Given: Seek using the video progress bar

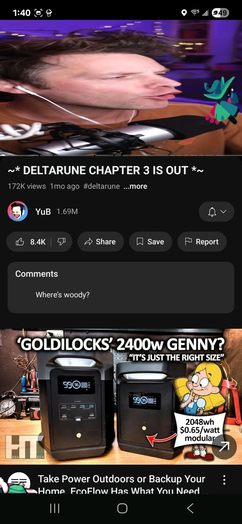Looking at the screenshot, I should (x=121, y=155).
